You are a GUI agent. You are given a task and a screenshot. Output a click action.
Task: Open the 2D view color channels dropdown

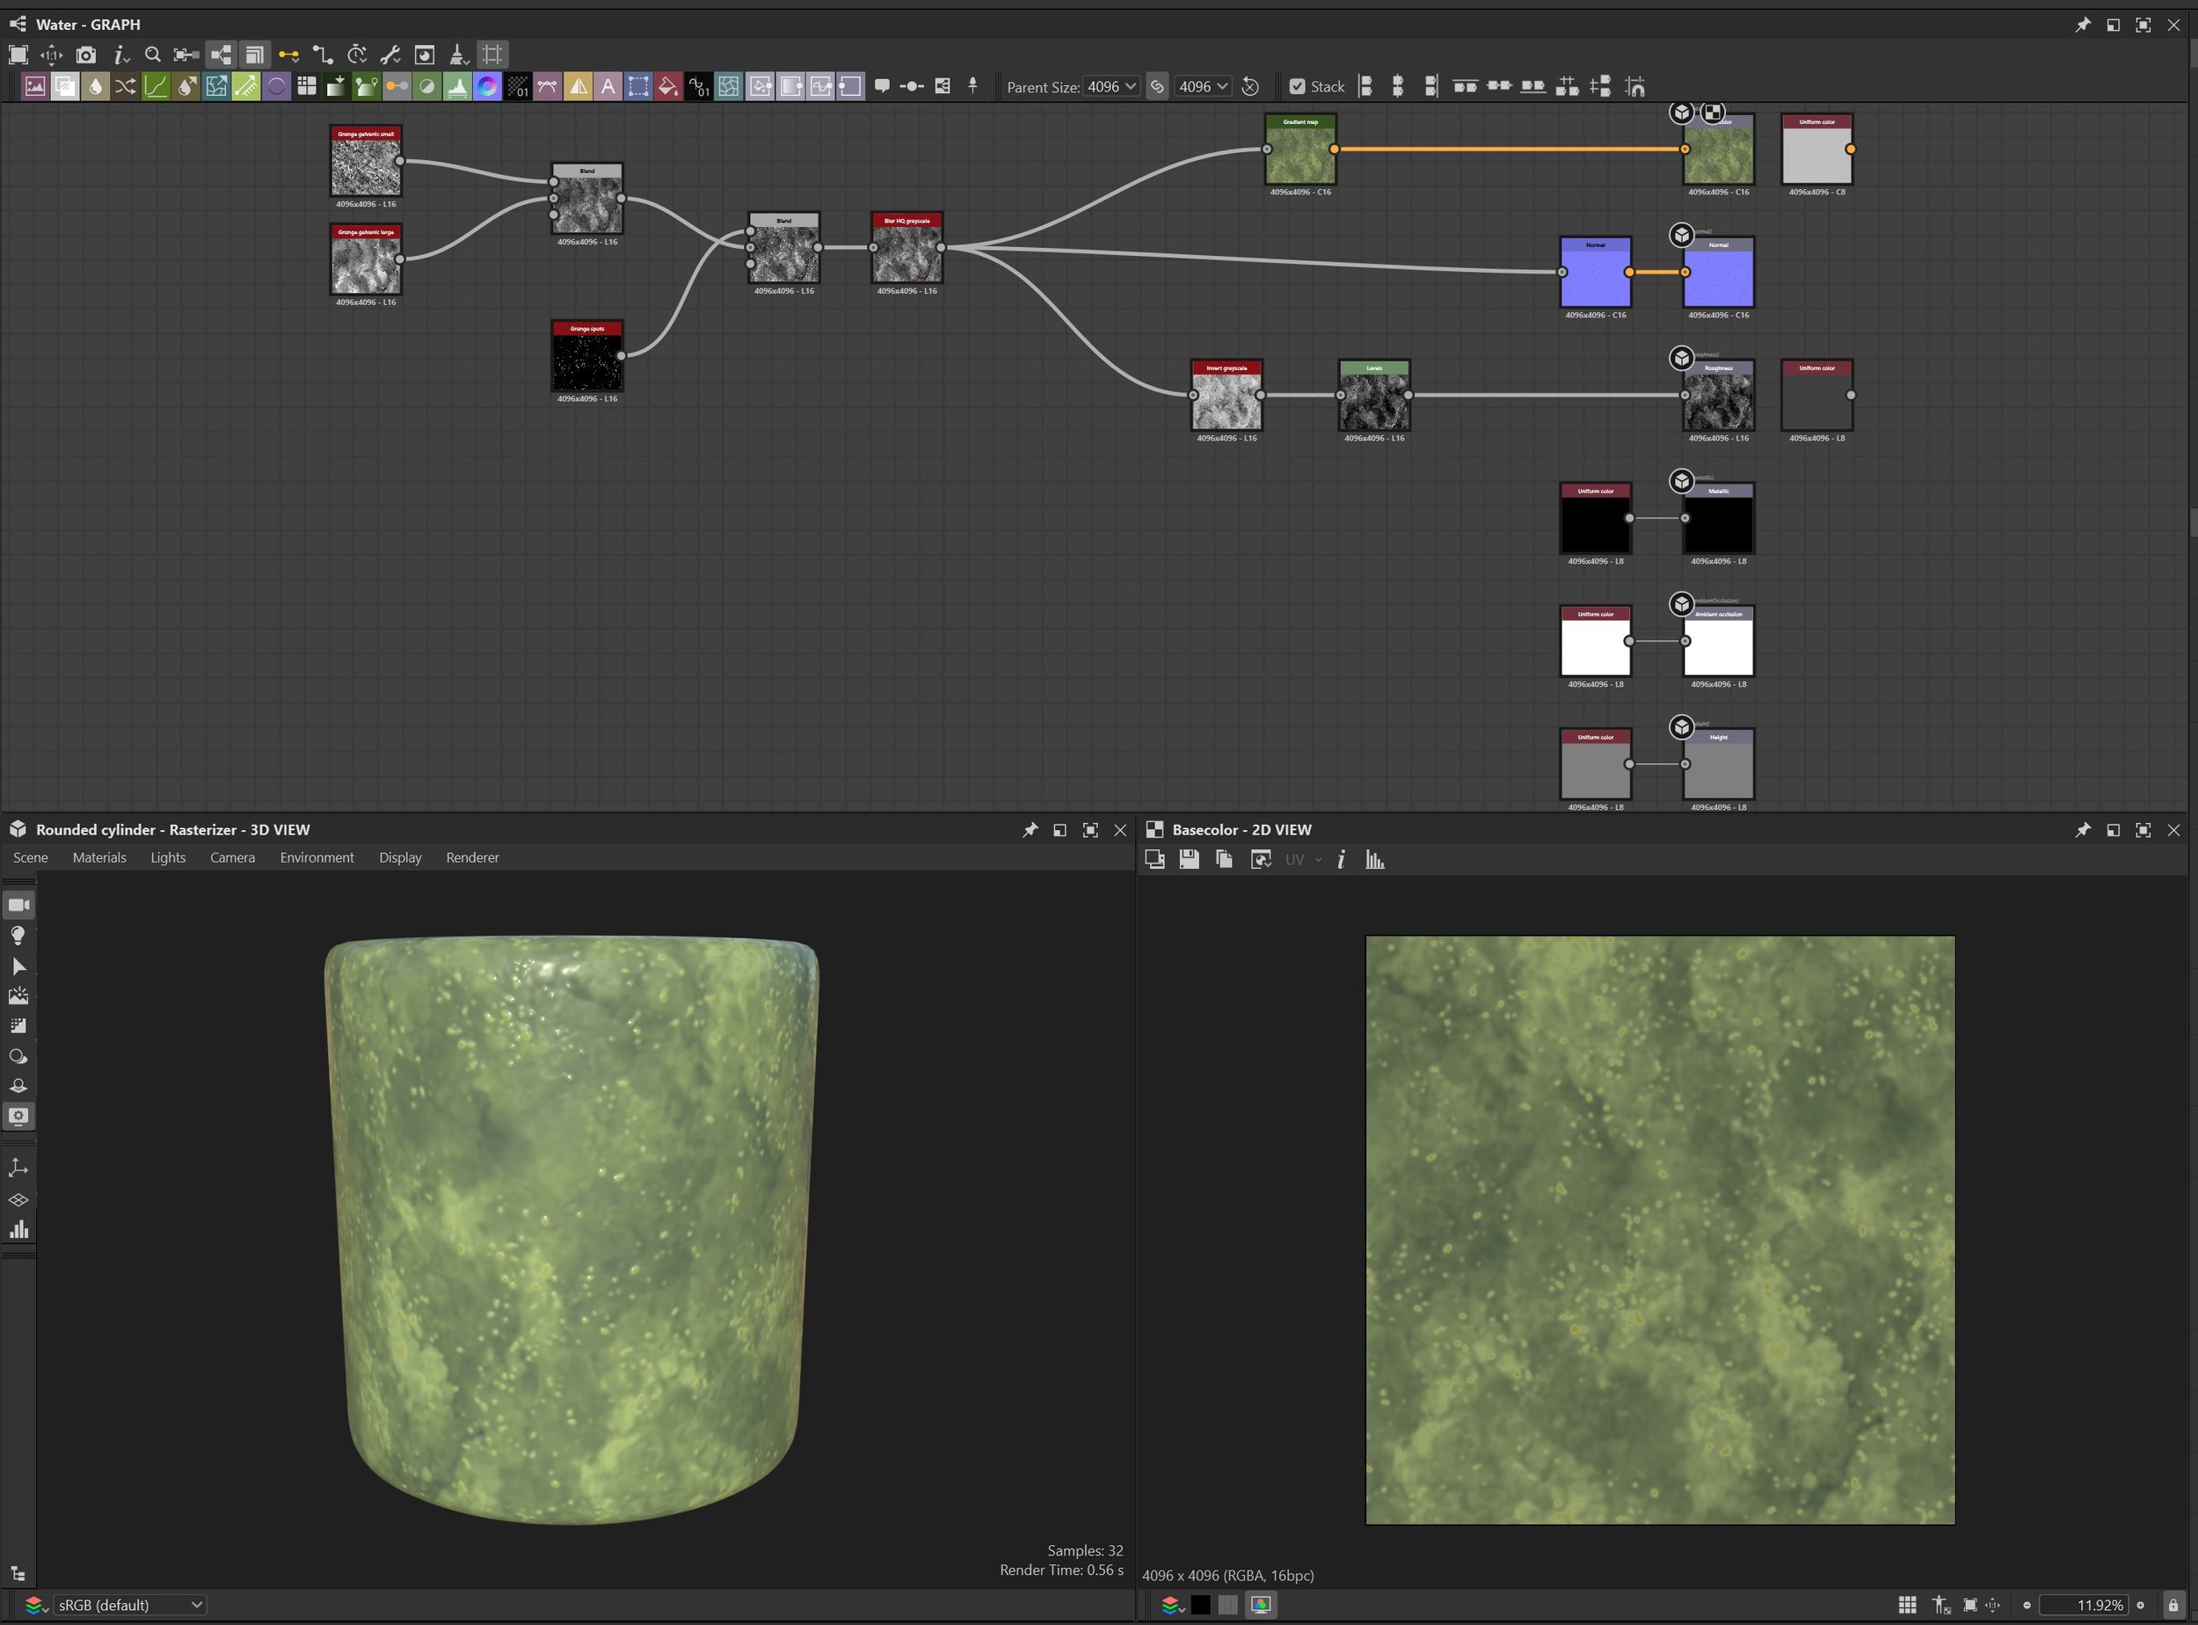coord(1170,1606)
